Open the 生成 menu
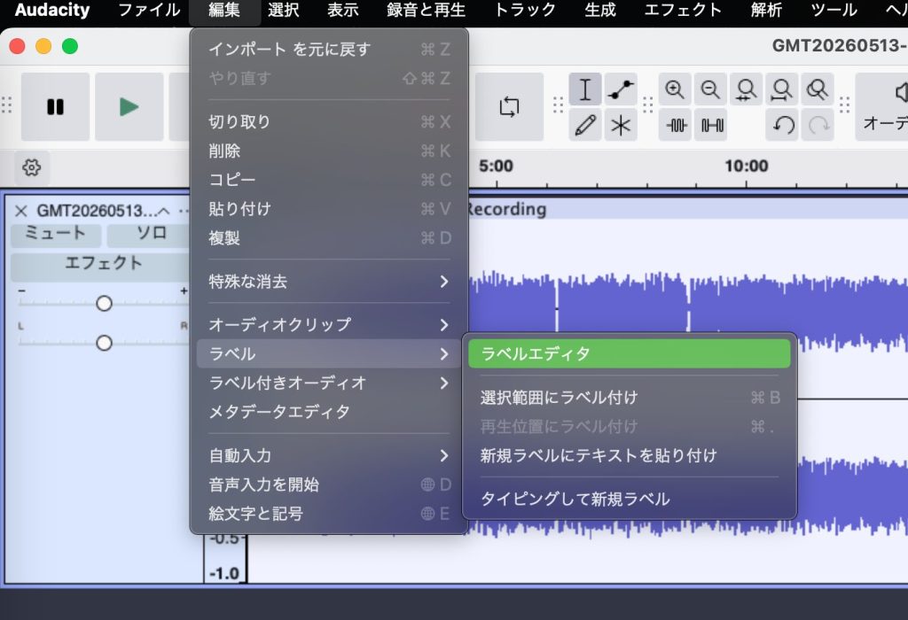Screen dimensions: 908x620 (600, 11)
